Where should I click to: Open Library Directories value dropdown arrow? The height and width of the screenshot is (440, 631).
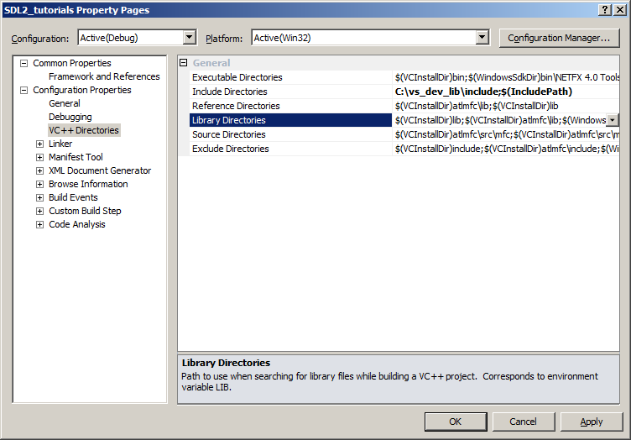612,120
